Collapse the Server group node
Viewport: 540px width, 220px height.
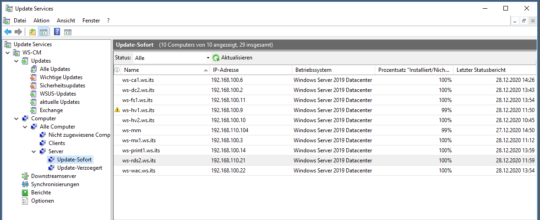pyautogui.click(x=34, y=151)
